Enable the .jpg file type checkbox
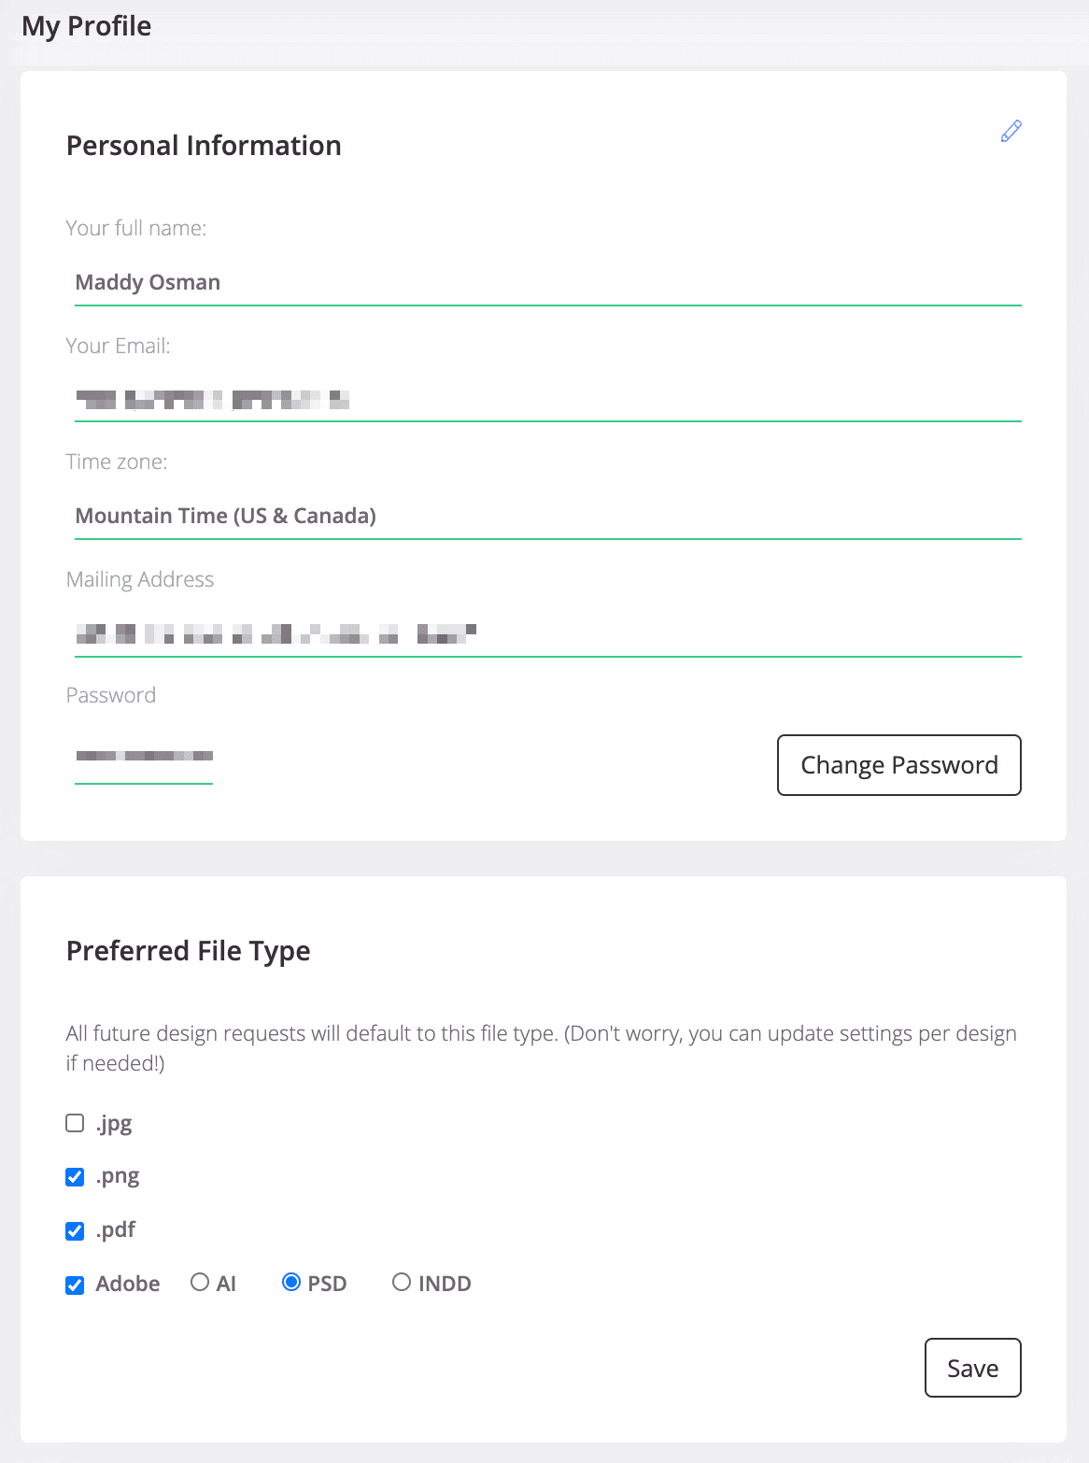Viewport: 1089px width, 1463px height. point(75,1122)
